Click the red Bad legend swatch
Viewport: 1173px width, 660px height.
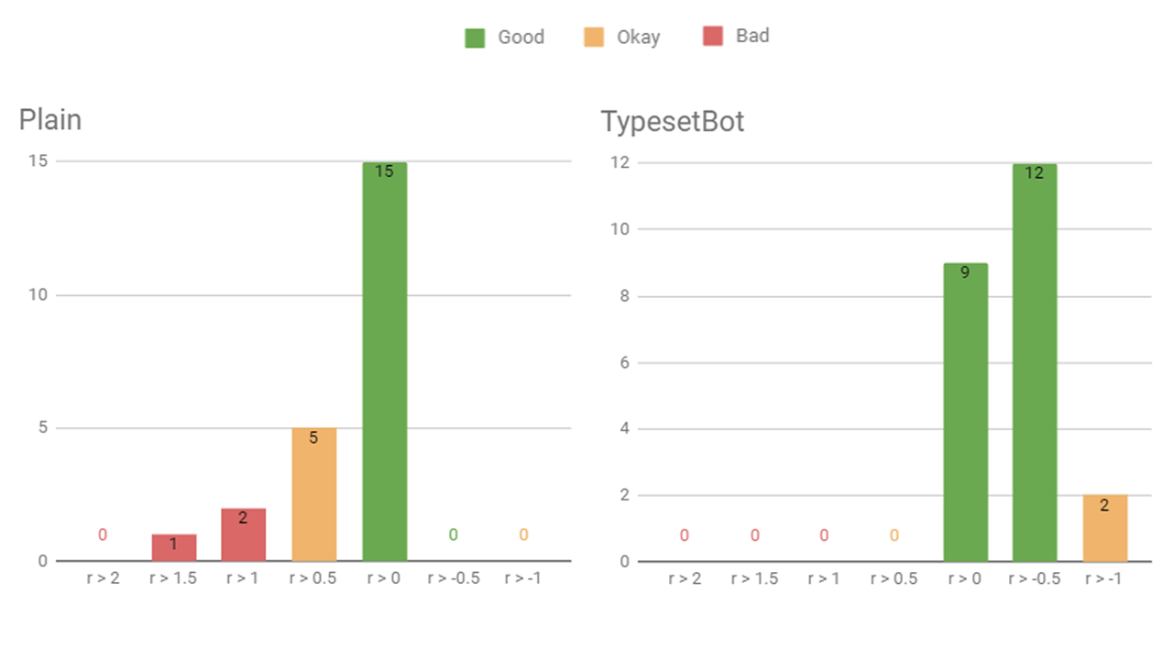(x=713, y=37)
